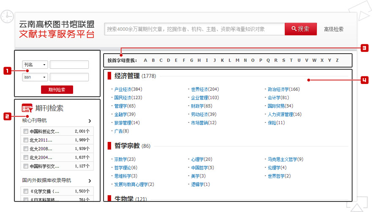Screen dimensions: 372x212
Task: Select letter M in the alphabet index
Action: coord(238,60)
